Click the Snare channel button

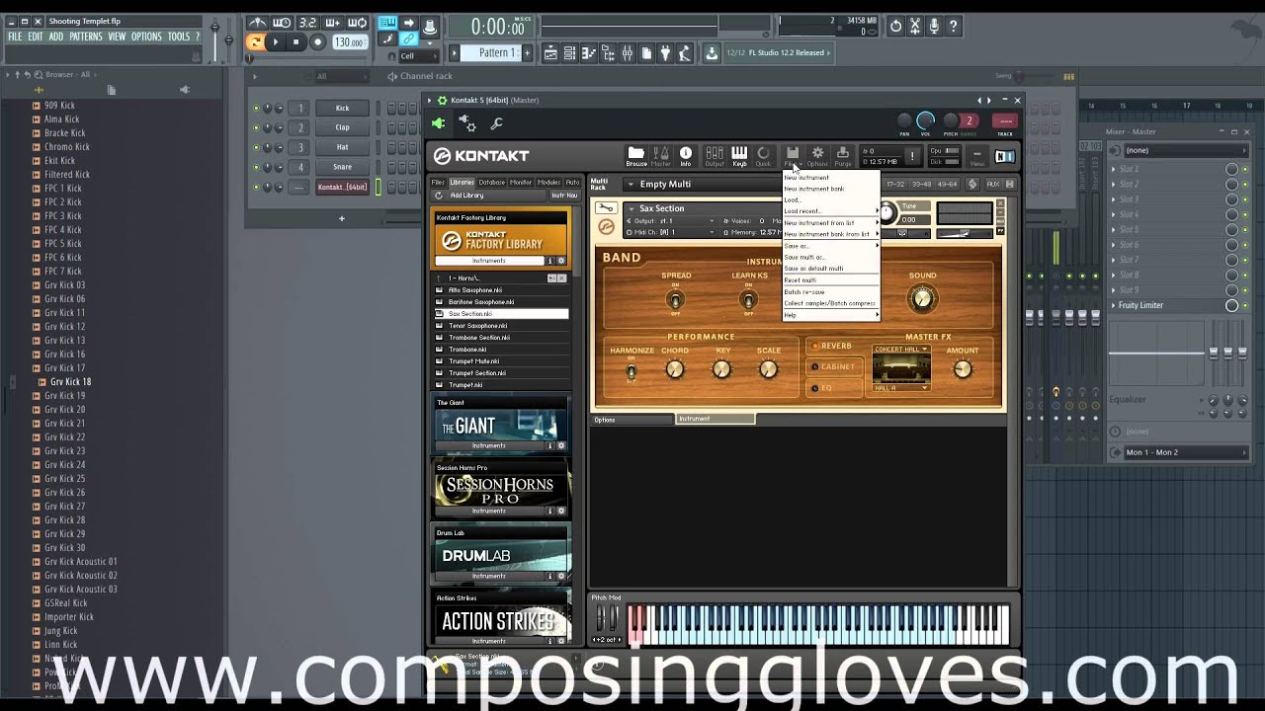click(342, 167)
